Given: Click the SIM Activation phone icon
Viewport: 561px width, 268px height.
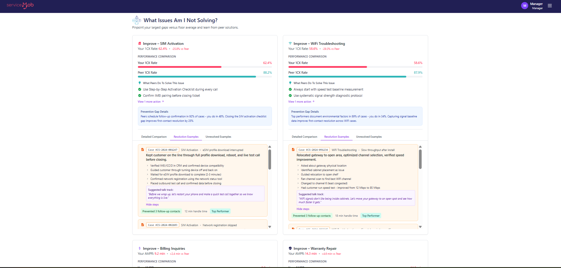Looking at the screenshot, I should point(139,43).
